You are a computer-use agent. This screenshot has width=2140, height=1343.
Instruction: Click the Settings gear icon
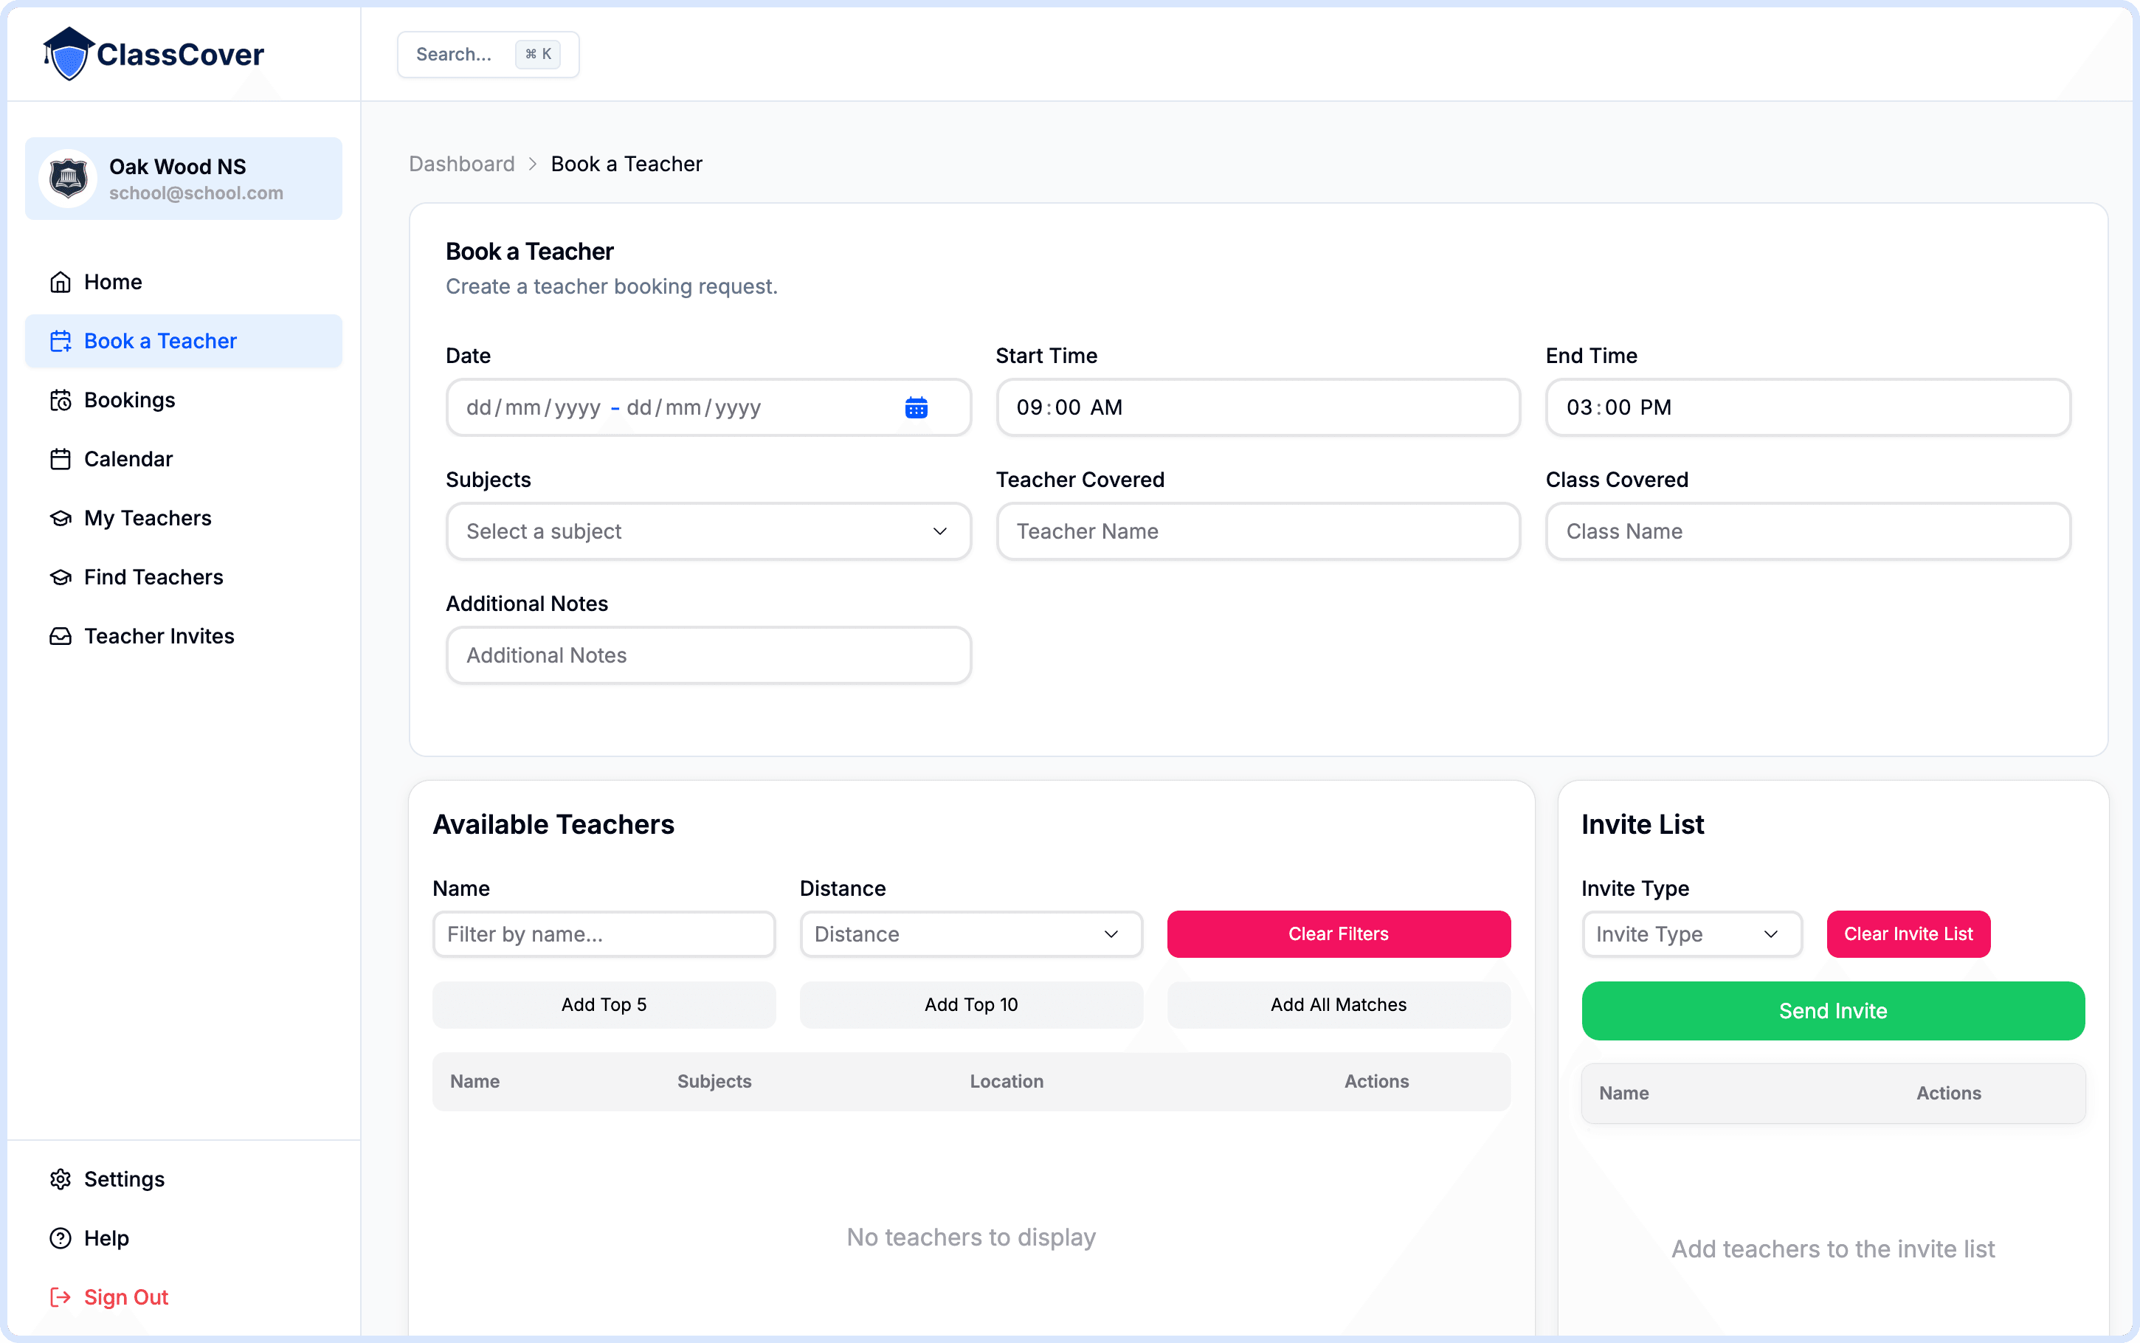click(x=61, y=1180)
